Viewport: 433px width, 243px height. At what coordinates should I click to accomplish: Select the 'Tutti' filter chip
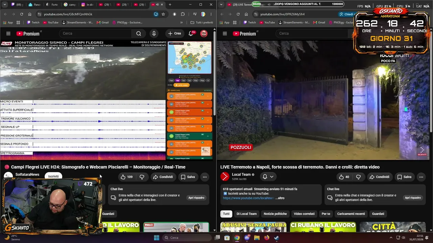pyautogui.click(x=226, y=214)
